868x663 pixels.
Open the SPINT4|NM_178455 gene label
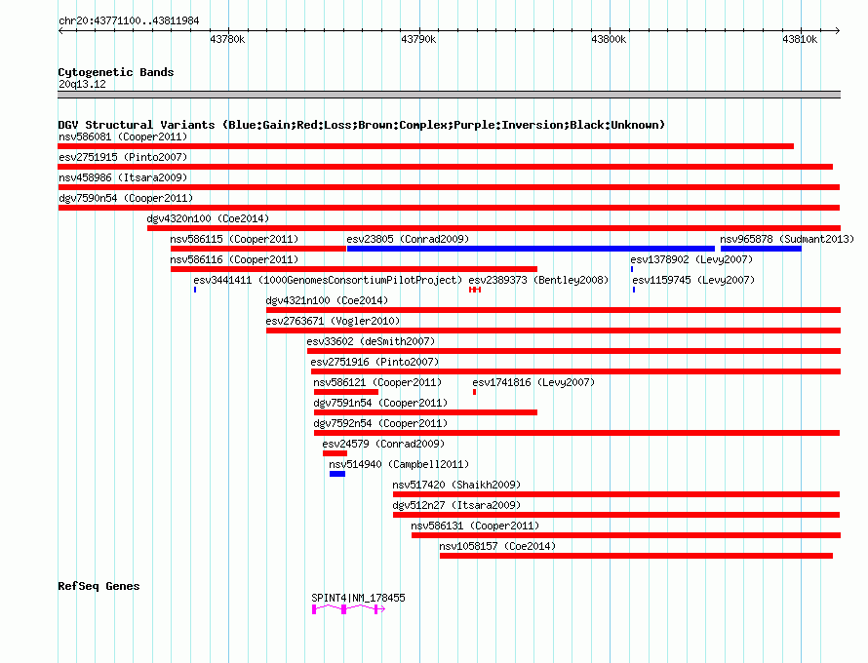click(x=358, y=598)
